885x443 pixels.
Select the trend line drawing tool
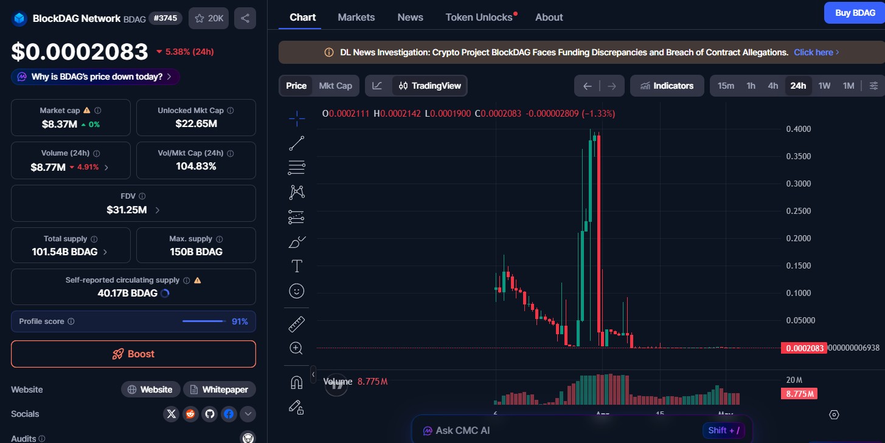[x=296, y=143]
